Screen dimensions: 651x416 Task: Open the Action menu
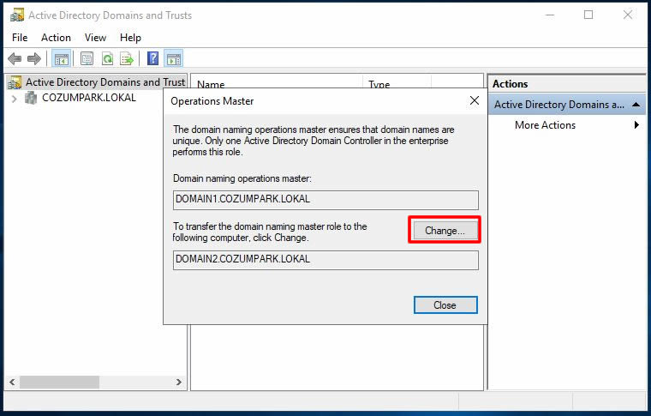(x=56, y=38)
